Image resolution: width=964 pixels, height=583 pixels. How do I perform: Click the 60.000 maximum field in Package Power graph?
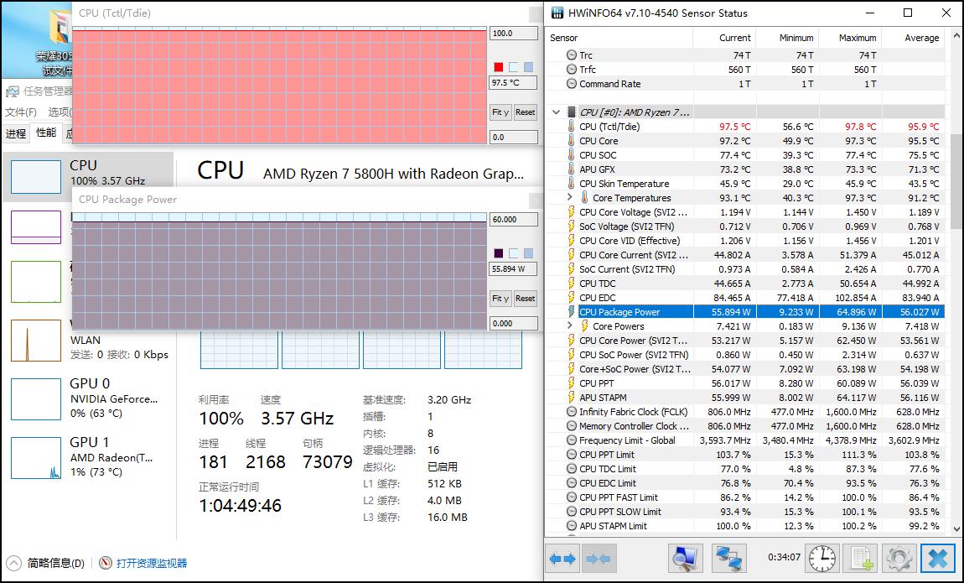[x=513, y=220]
